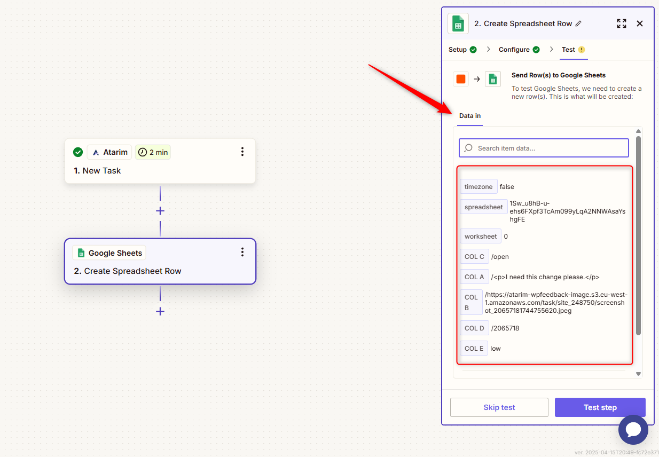Viewport: 659px width, 457px height.
Task: Open three-dot menu on New Task step
Action: click(x=242, y=152)
